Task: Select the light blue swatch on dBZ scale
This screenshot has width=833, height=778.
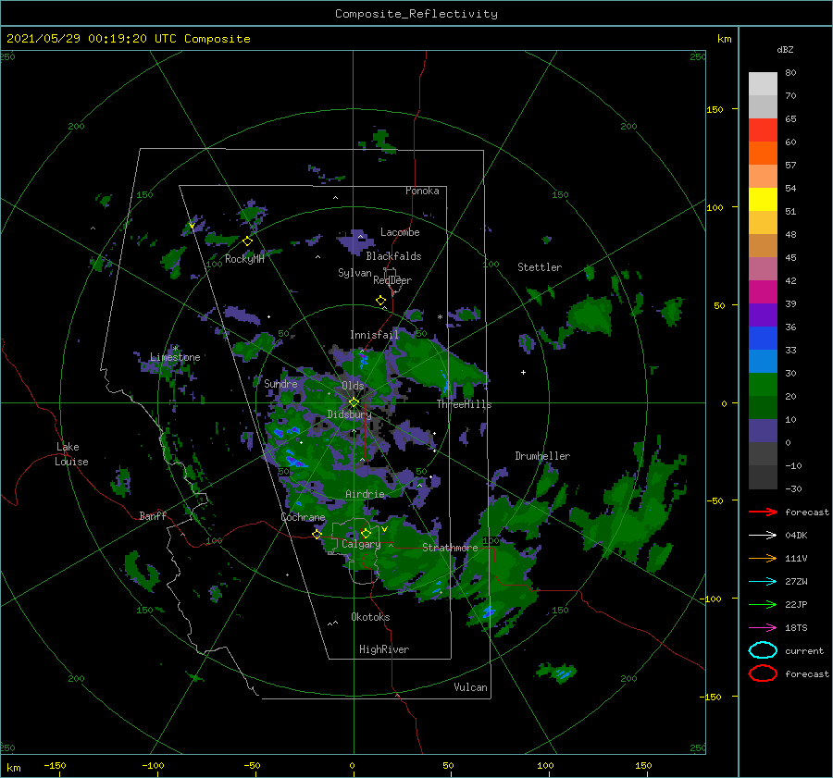Action: pos(763,361)
